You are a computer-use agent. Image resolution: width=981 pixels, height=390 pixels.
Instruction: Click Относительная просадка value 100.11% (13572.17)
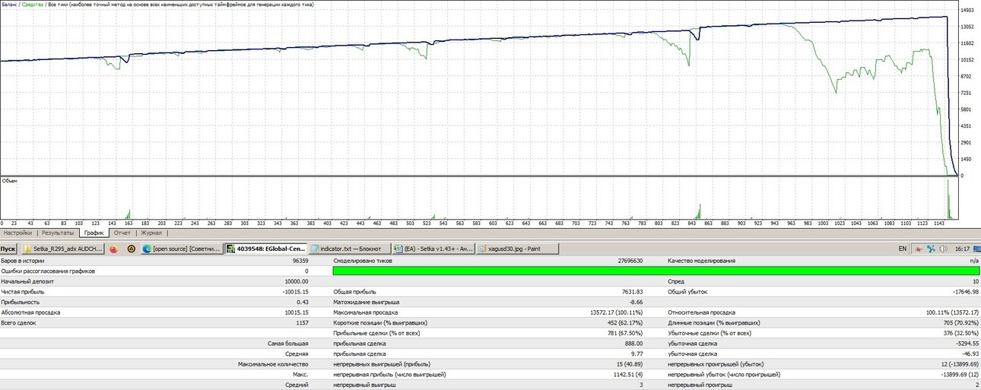click(x=952, y=312)
